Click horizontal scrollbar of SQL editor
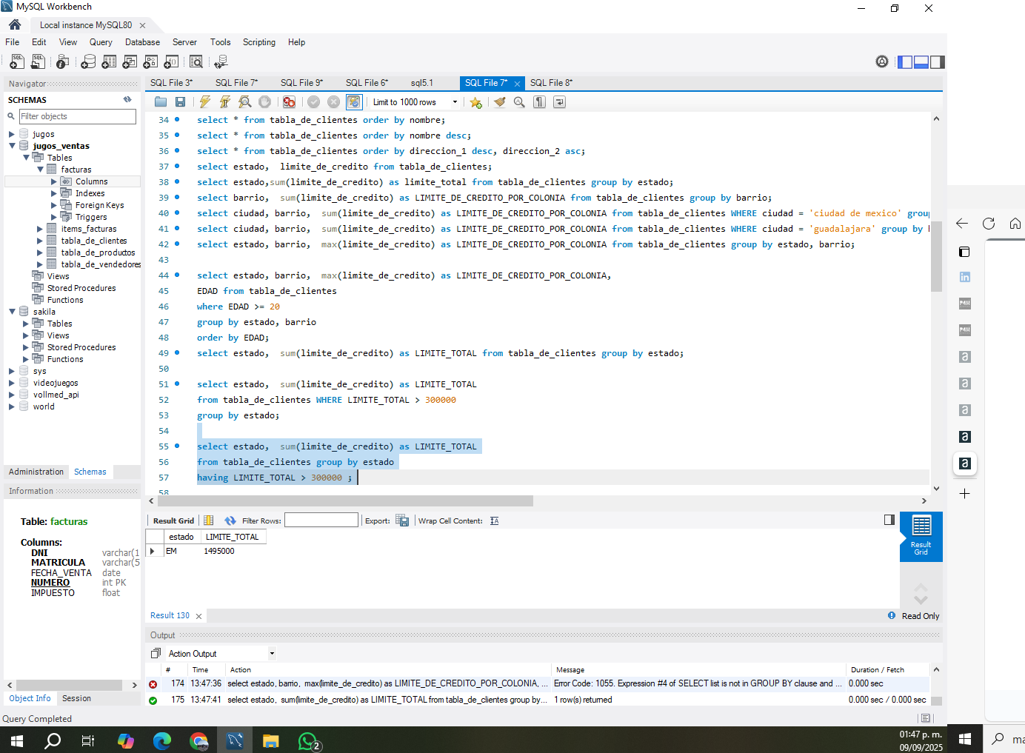Image resolution: width=1025 pixels, height=753 pixels. tap(345, 501)
